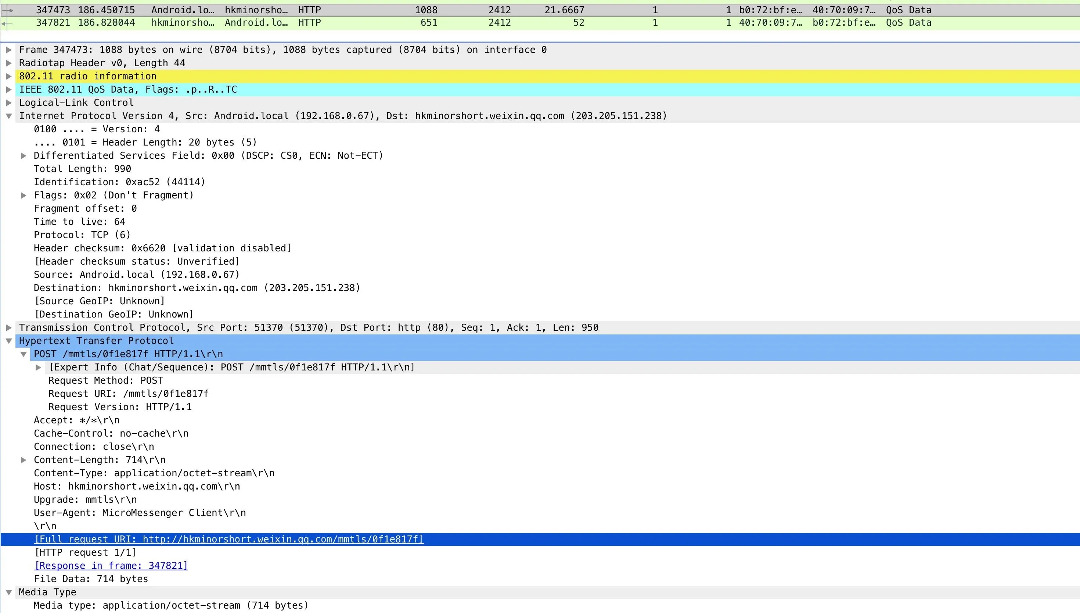Select 'User-Agent: MicroMessenger Client' header row
This screenshot has height=613, width=1080.
pyautogui.click(x=140, y=513)
